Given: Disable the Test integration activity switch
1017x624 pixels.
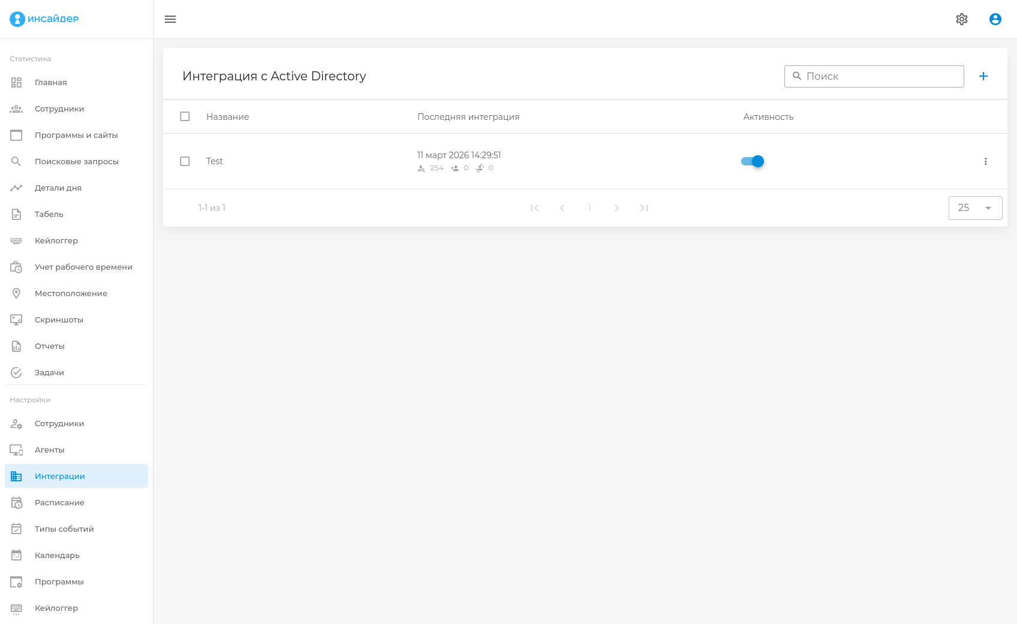Looking at the screenshot, I should coord(753,161).
